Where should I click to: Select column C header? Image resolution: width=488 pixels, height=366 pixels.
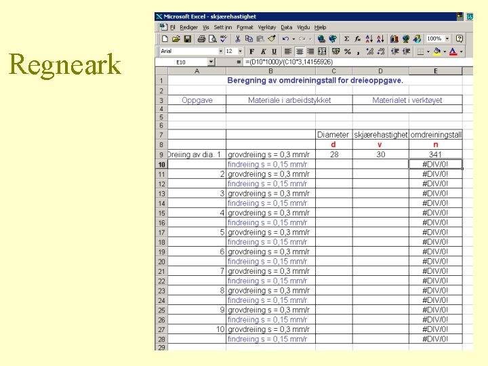pos(333,71)
